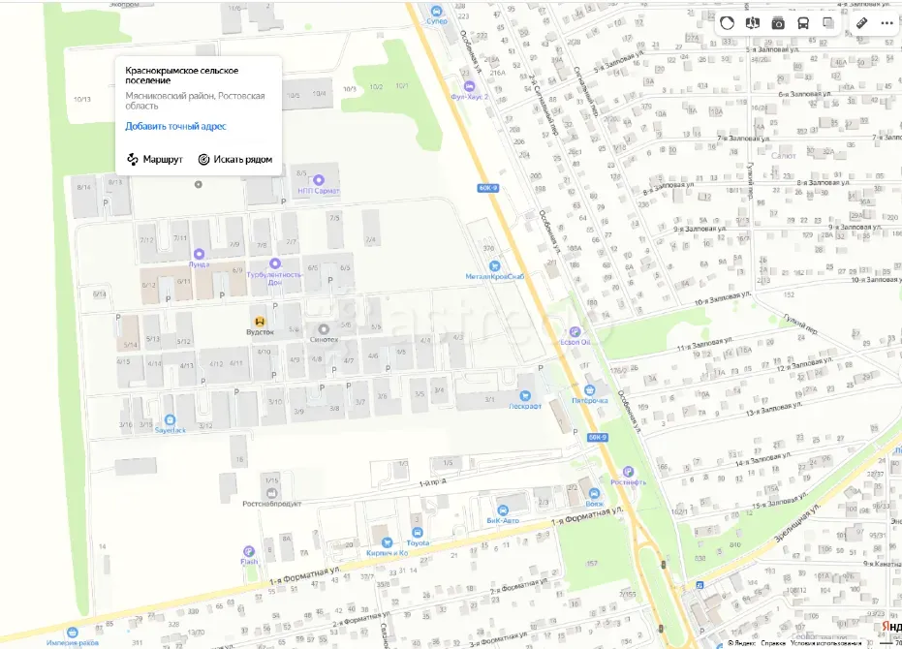Image resolution: width=902 pixels, height=649 pixels.
Task: Open the Справка help link
Action: [x=773, y=643]
